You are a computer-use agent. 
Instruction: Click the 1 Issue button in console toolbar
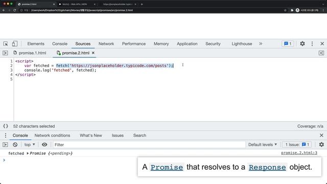[297, 145]
